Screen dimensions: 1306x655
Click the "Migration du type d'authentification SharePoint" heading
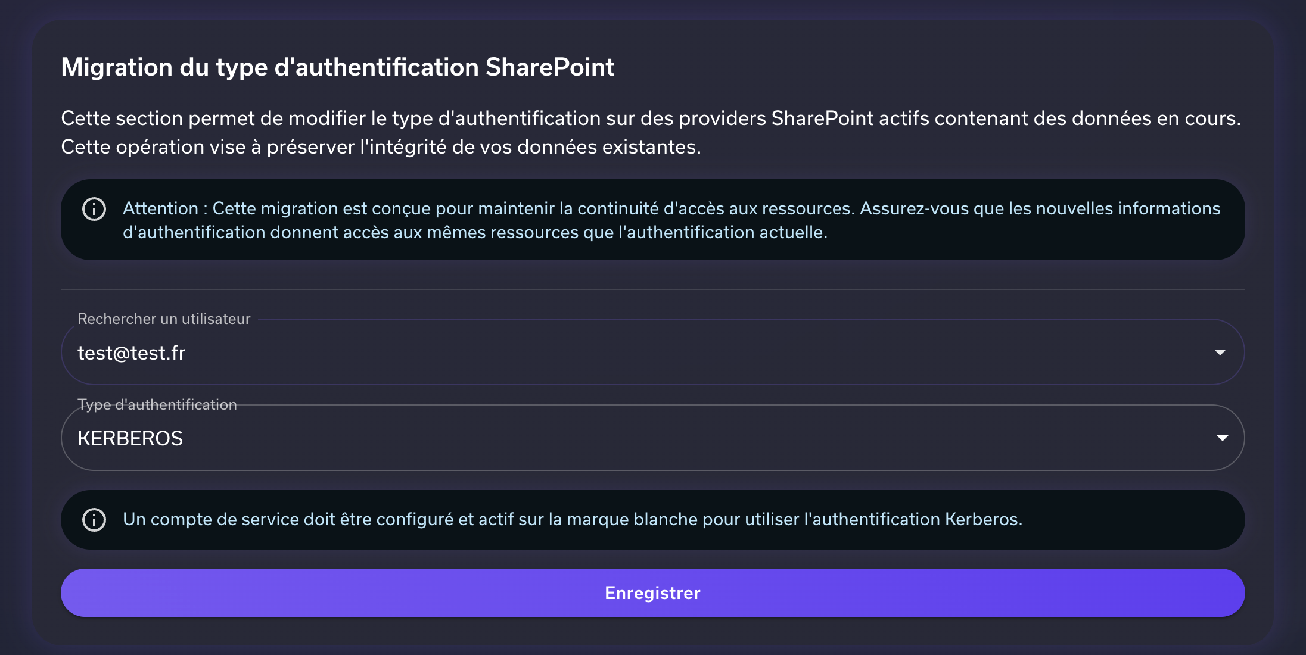pyautogui.click(x=337, y=67)
